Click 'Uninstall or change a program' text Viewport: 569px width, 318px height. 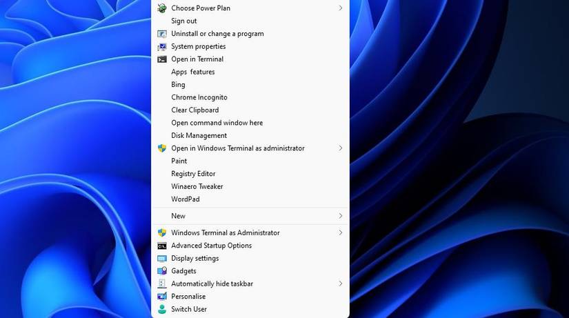pyautogui.click(x=217, y=34)
